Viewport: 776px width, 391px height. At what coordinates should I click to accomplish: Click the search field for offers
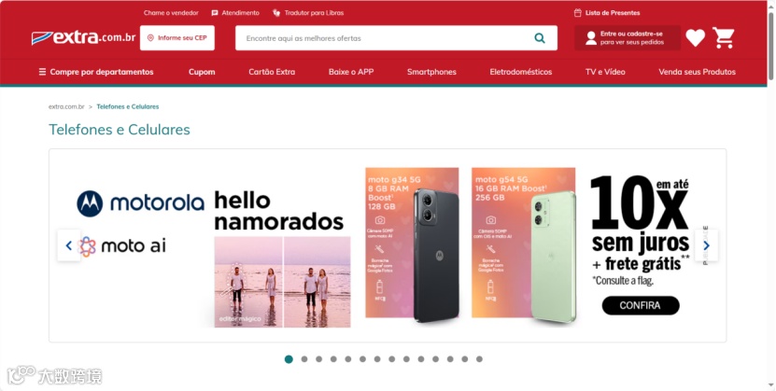pyautogui.click(x=381, y=38)
